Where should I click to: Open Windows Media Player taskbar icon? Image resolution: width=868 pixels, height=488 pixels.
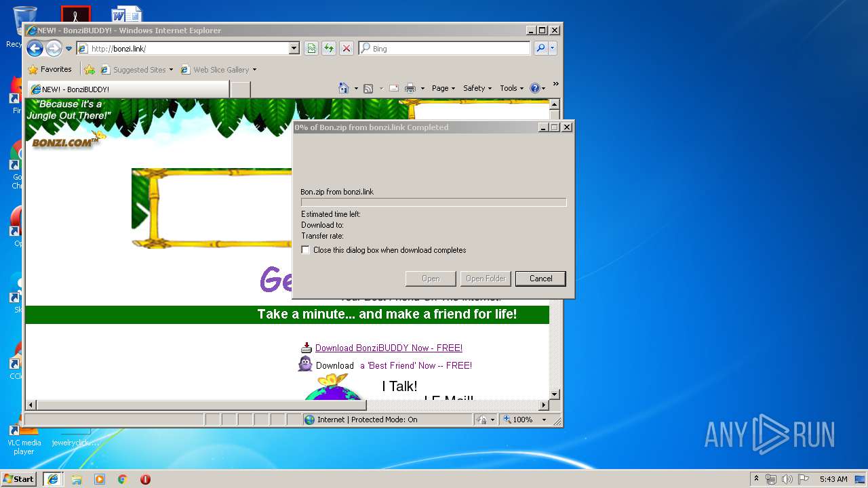coord(100,479)
